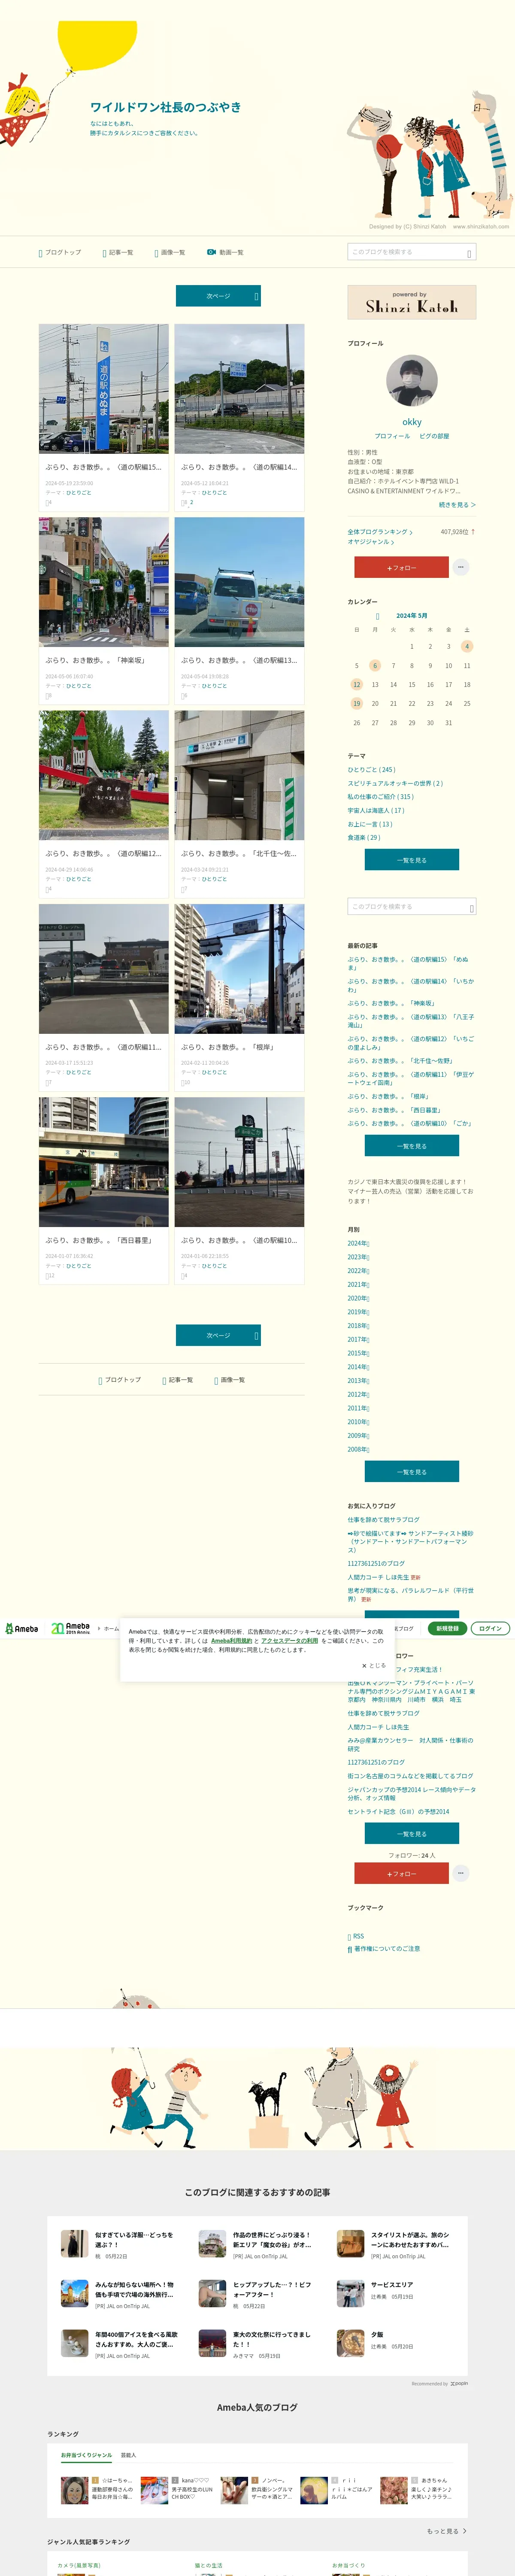The width and height of the screenshot is (515, 2576).
Task: Open the ••• more menu beside the profile フォロー button
Action: point(460,567)
